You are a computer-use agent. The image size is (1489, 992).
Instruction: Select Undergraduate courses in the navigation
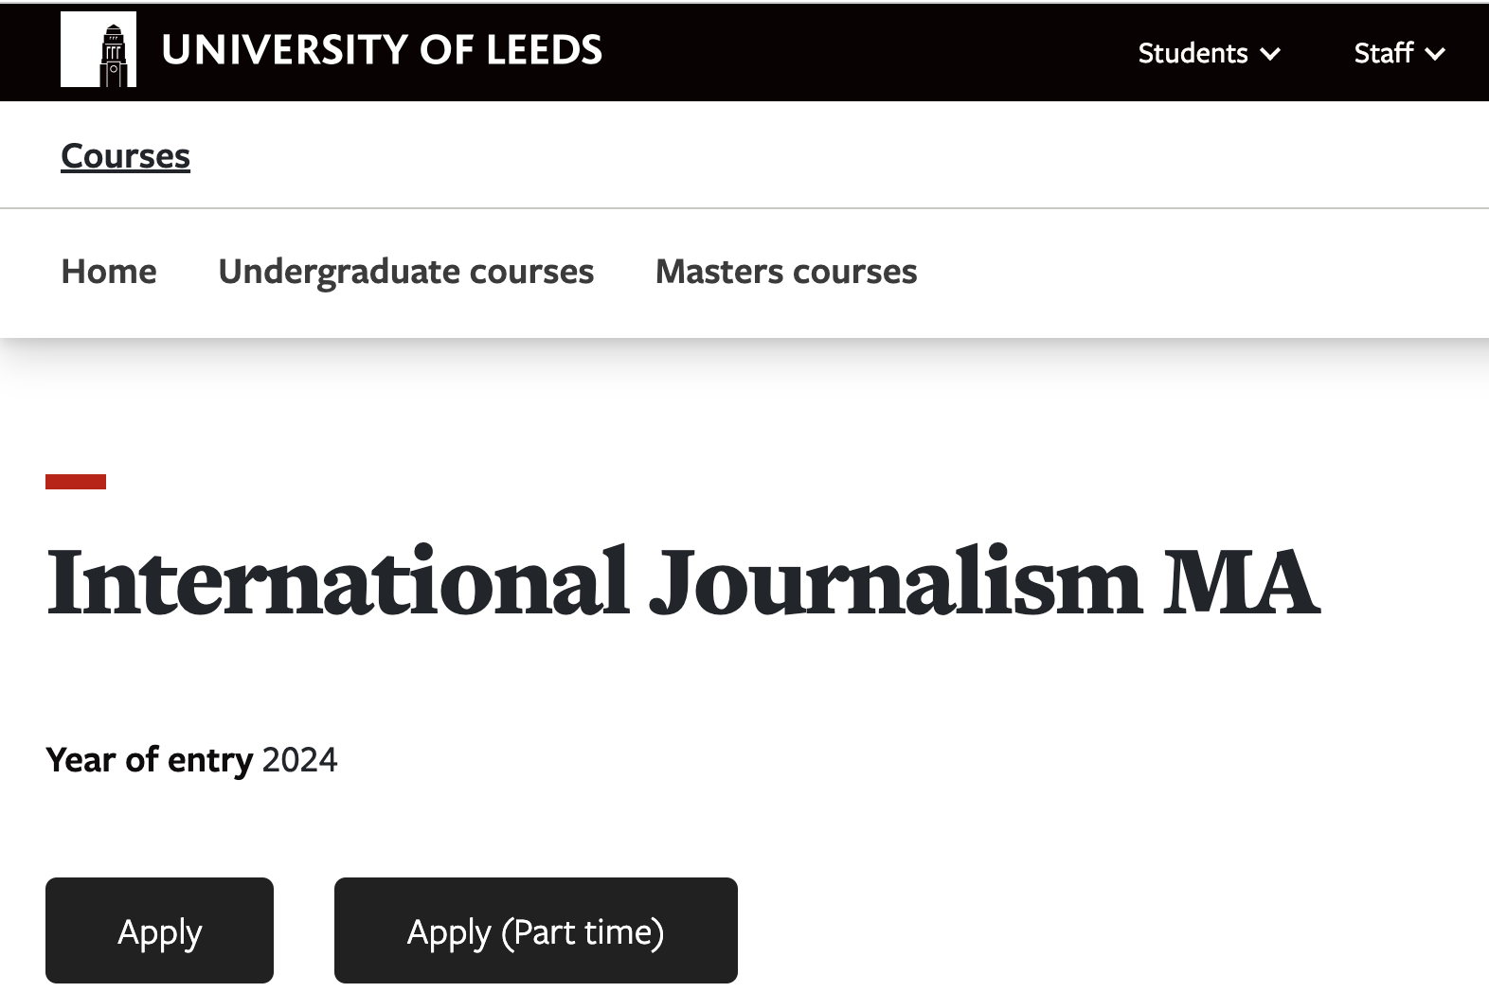click(x=406, y=273)
